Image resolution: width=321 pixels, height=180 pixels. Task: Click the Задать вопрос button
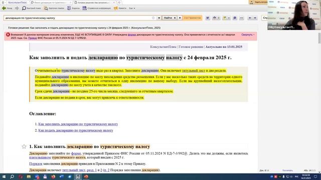point(258,2)
